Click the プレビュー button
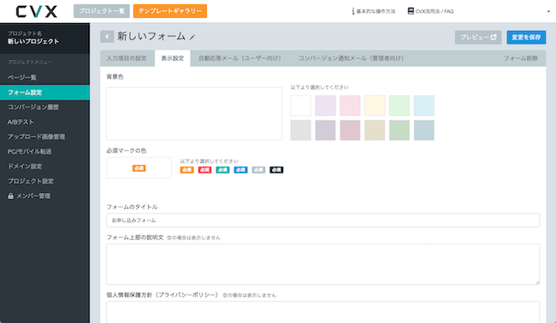This screenshot has width=556, height=323. 478,38
